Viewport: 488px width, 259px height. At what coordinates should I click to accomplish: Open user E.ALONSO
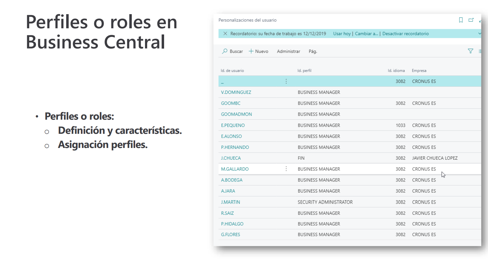(231, 136)
